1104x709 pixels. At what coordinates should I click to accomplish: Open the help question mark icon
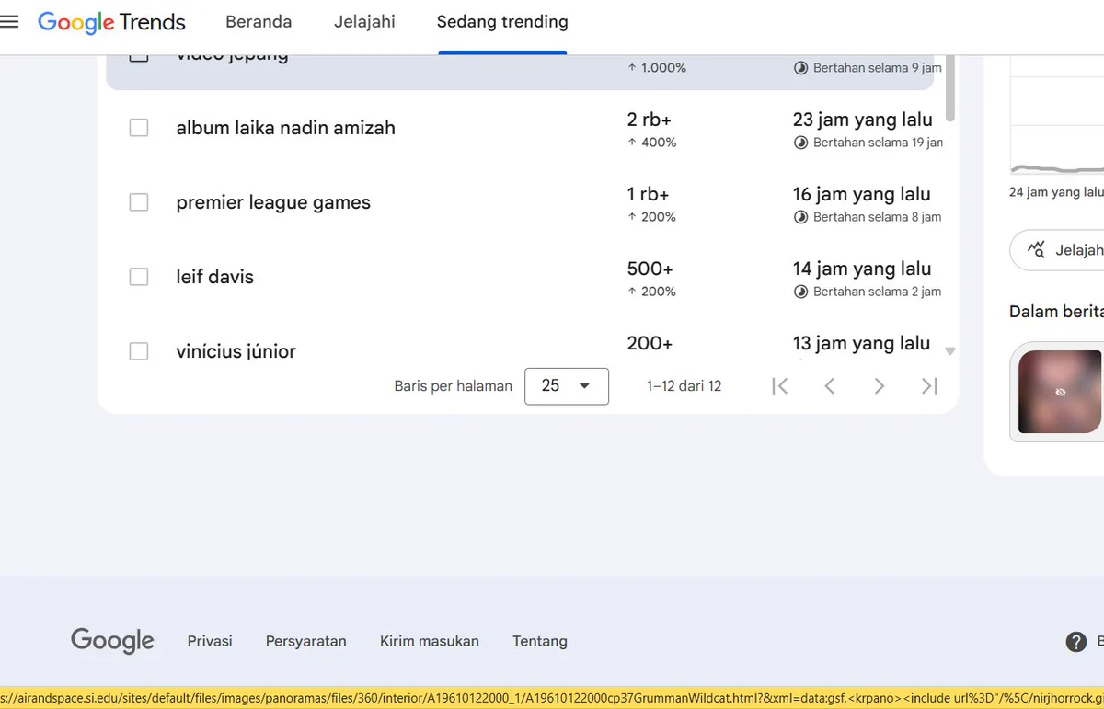coord(1075,642)
